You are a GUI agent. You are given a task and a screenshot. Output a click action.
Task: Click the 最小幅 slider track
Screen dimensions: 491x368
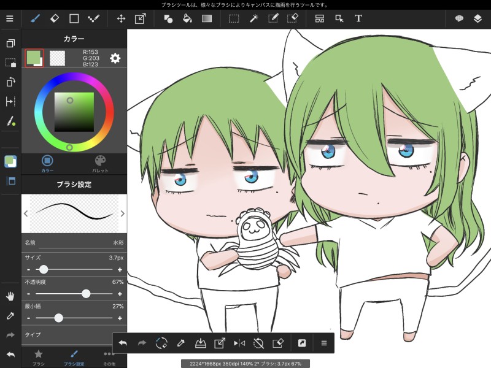74,318
